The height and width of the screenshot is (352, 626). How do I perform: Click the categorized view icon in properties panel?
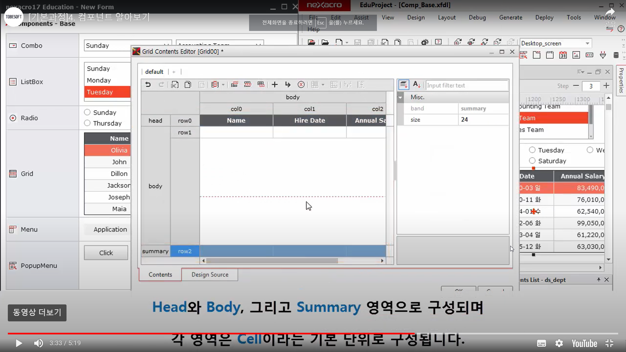coord(404,85)
